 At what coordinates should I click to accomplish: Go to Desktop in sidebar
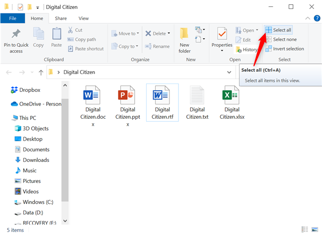click(x=28, y=139)
